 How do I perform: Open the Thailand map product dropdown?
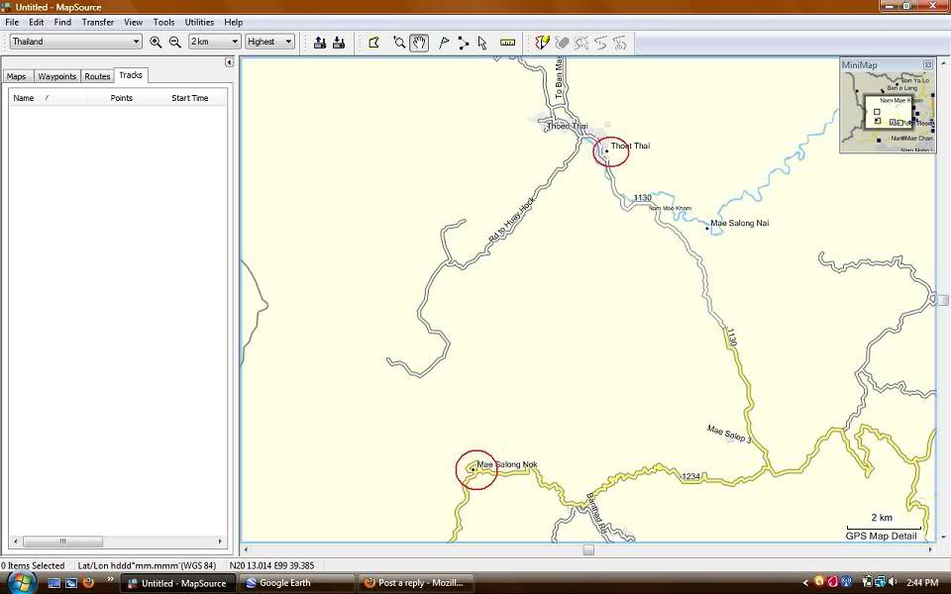136,42
